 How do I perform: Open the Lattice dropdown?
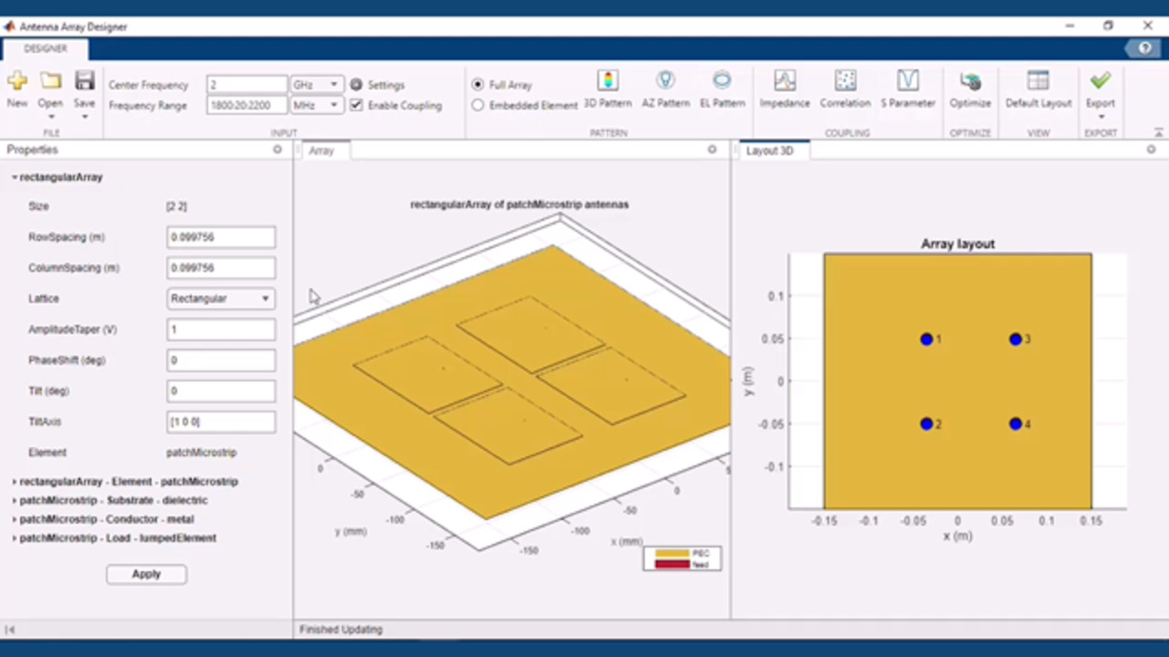point(220,298)
